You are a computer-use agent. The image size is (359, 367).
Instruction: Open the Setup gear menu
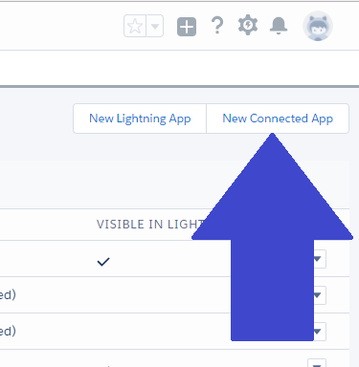point(248,26)
